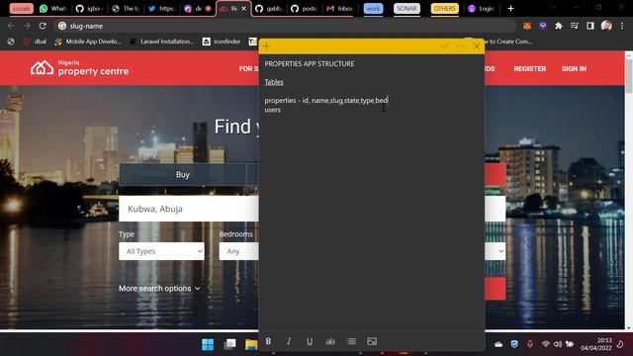Open the All Types dropdown
The image size is (633, 356).
pyautogui.click(x=161, y=251)
